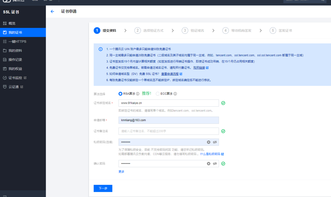The image size is (331, 197).
Task: Expand more options via 更多 link
Action: pyautogui.click(x=121, y=172)
